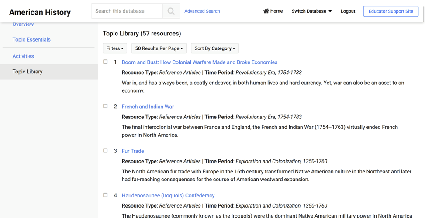The width and height of the screenshot is (425, 218).
Task: Go to Activities in the sidebar
Action: [23, 56]
